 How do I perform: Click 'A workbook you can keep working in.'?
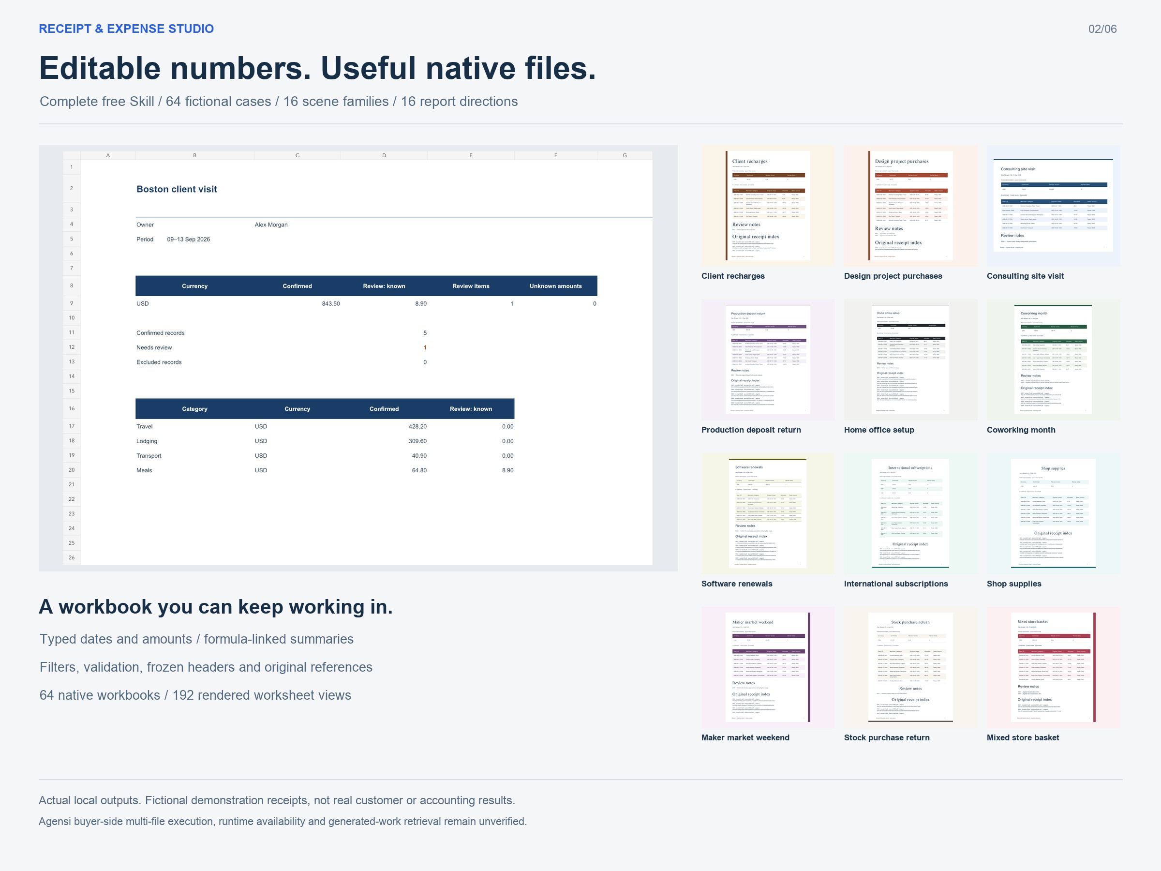(x=216, y=607)
